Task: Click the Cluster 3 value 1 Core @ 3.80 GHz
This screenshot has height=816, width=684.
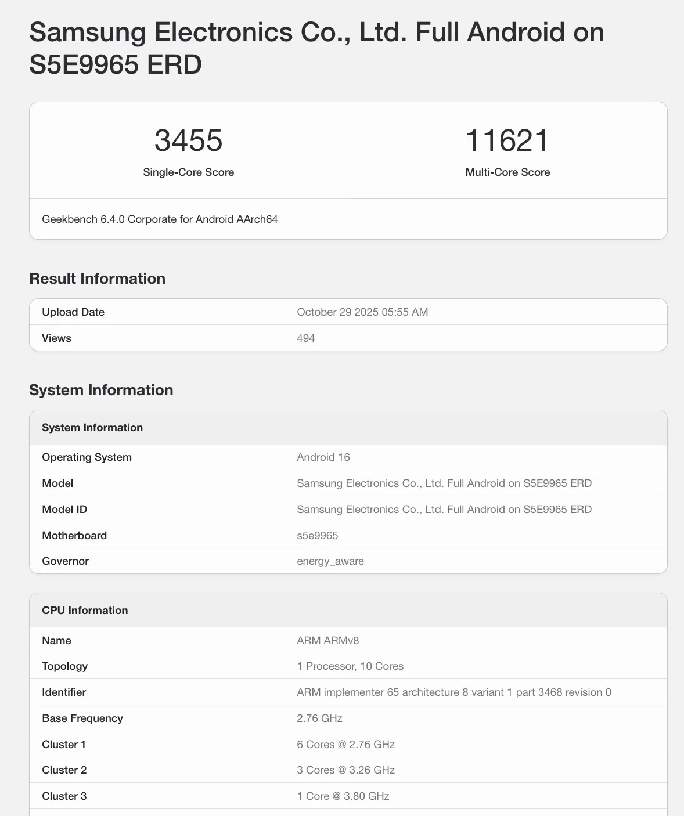Action: (343, 796)
